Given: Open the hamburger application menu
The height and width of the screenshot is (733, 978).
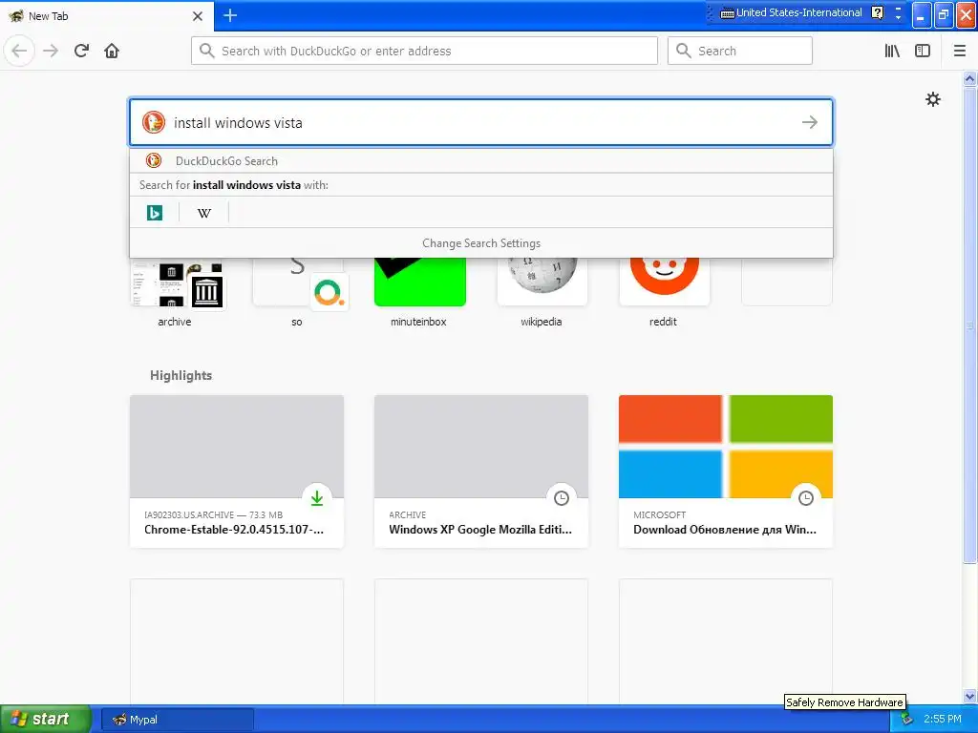Looking at the screenshot, I should (x=960, y=51).
